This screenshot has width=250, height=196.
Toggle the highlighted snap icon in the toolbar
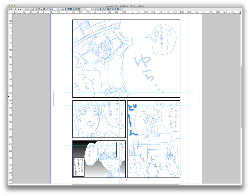coord(76,9)
